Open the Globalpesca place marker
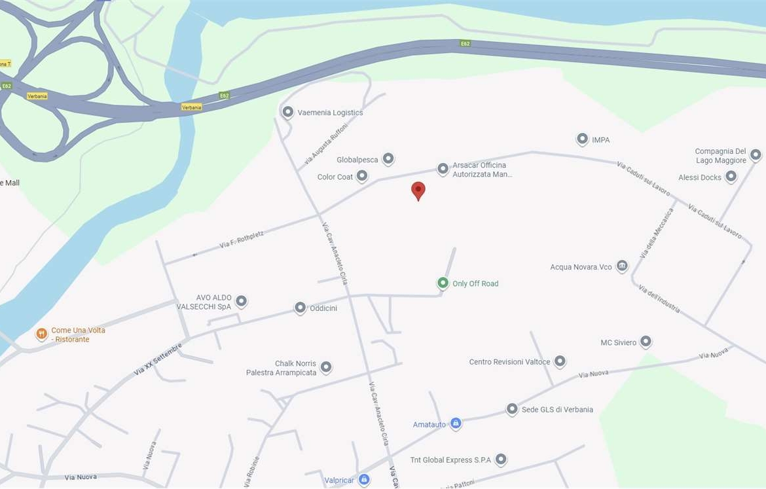Image resolution: width=766 pixels, height=489 pixels. (x=388, y=159)
